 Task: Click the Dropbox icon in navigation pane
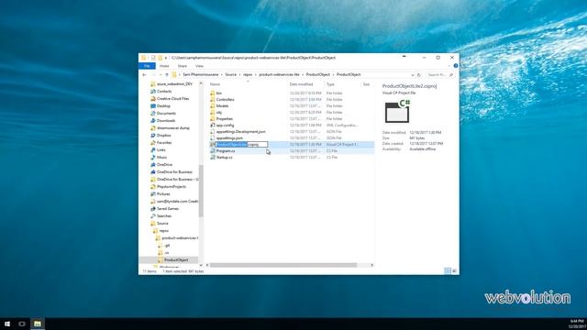(x=153, y=136)
